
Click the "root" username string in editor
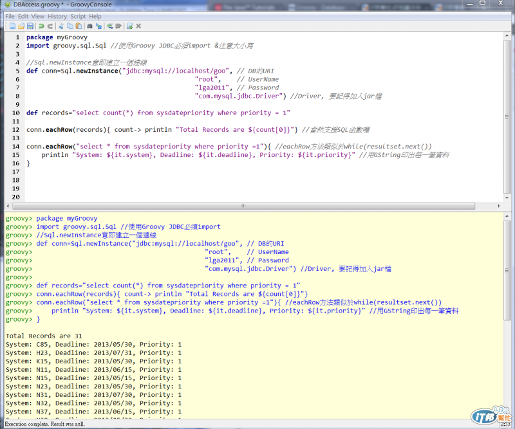click(x=206, y=79)
